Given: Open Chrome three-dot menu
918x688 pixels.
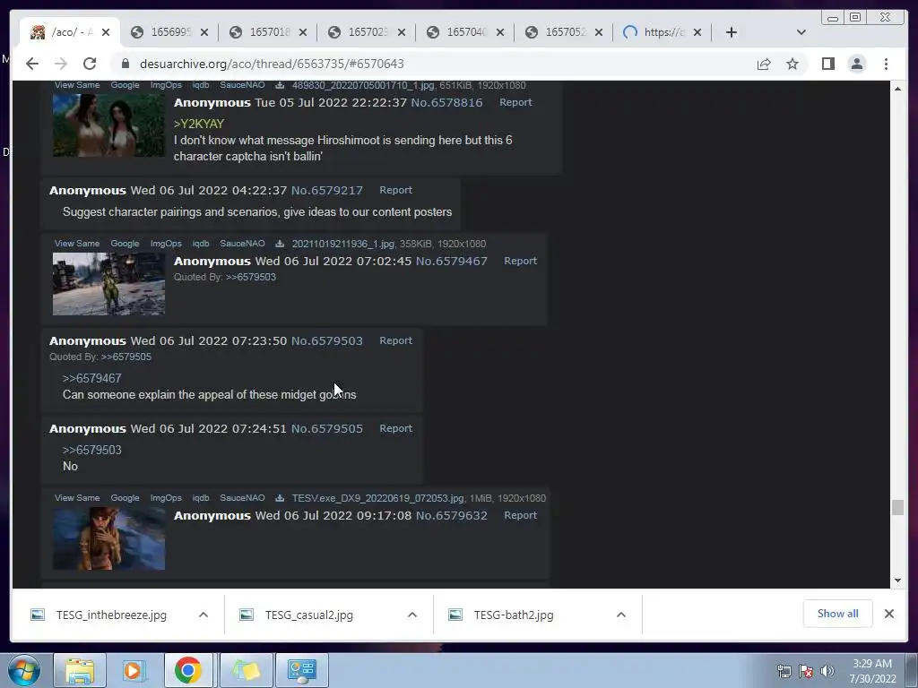Looking at the screenshot, I should pyautogui.click(x=886, y=64).
